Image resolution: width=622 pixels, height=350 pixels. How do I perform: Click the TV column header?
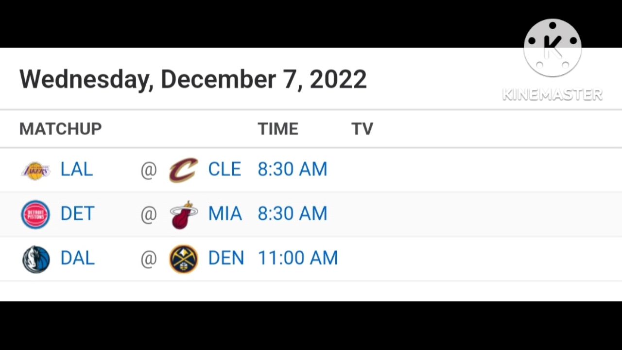[x=362, y=129]
